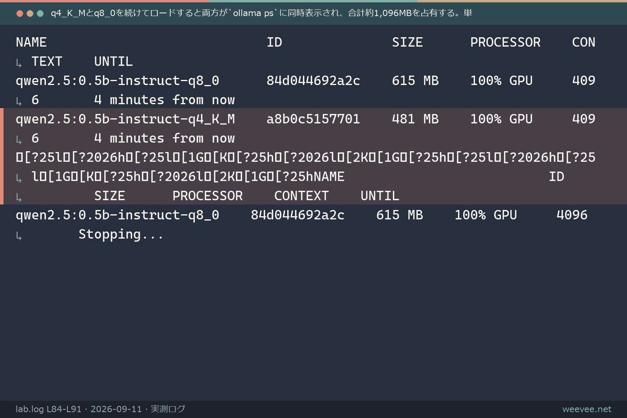The height and width of the screenshot is (418, 627).
Task: Select ID "84d044692a2c" in the 4096 row
Action: [x=297, y=215]
